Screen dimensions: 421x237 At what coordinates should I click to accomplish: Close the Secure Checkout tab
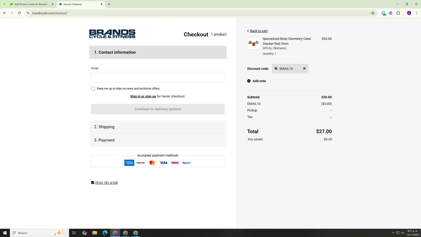point(102,4)
